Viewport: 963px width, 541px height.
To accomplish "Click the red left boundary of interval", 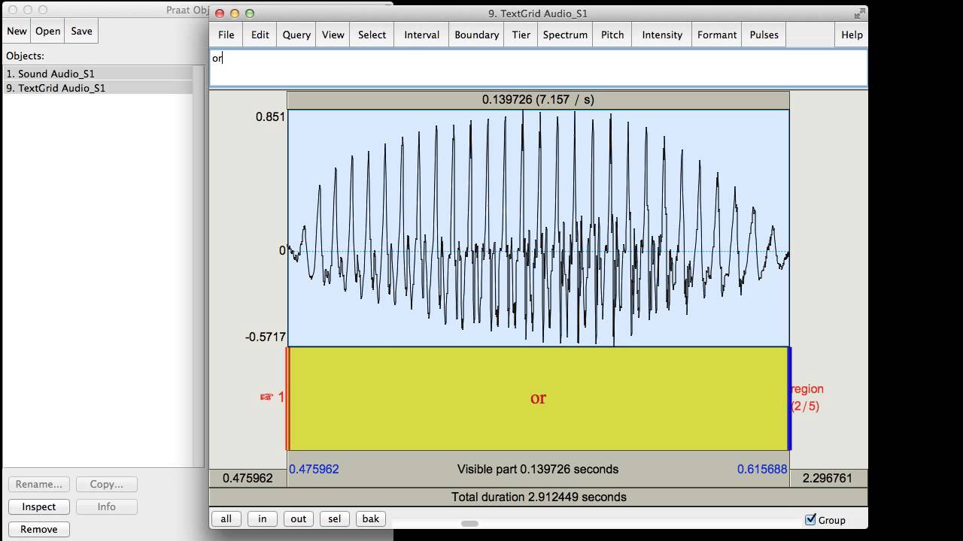I will click(287, 398).
